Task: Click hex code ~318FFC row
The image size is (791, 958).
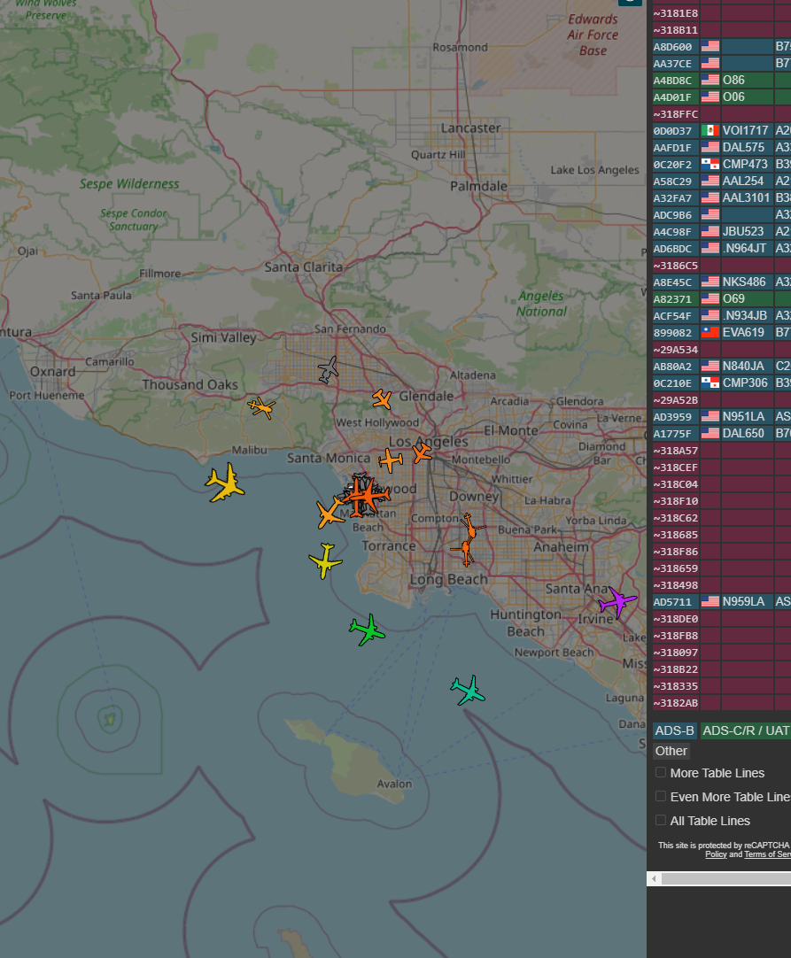Action: [676, 114]
